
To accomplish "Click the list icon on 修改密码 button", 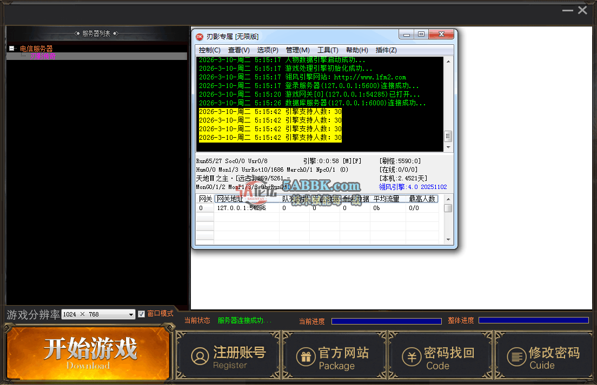I will click(x=517, y=355).
